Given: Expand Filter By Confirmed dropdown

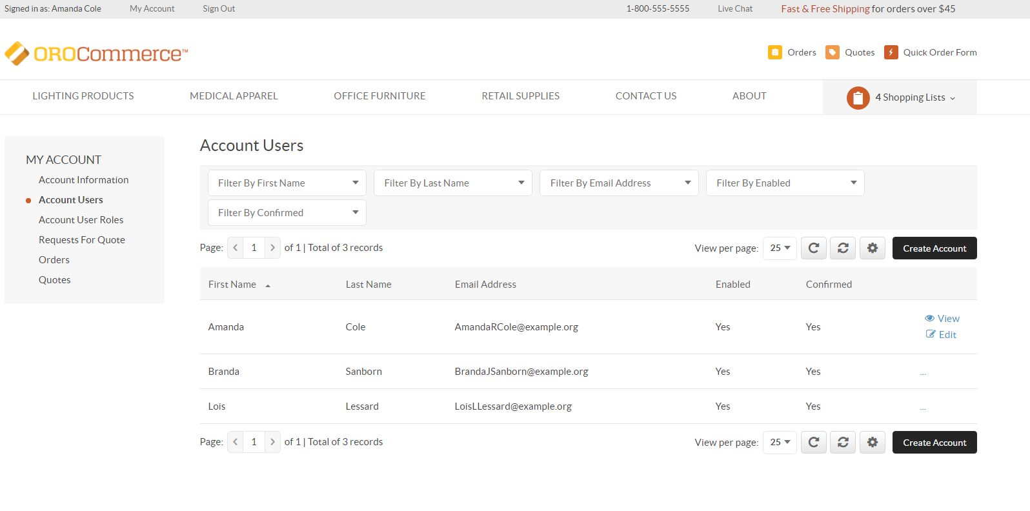Looking at the screenshot, I should (x=287, y=213).
